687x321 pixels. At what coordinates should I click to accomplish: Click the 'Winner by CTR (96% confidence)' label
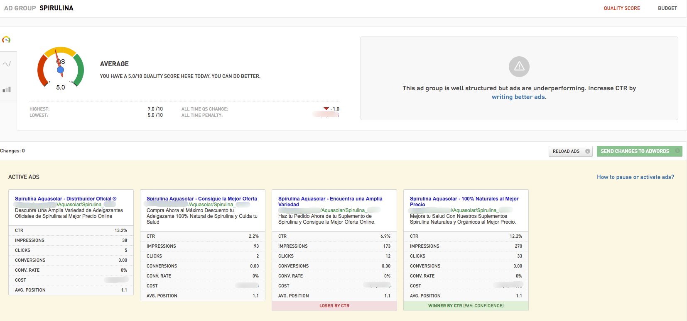tap(466, 306)
